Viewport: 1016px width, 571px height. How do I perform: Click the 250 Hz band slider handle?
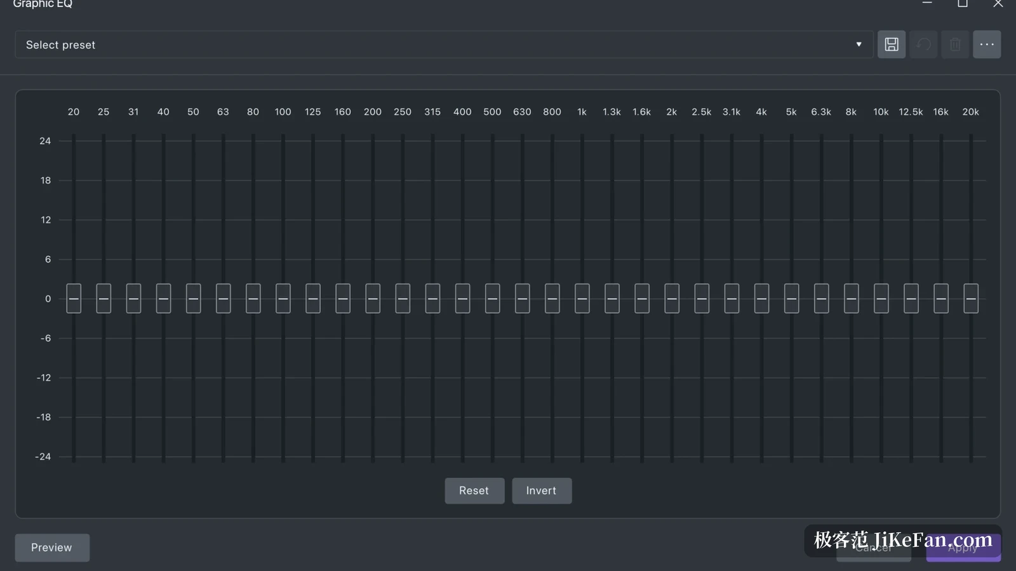403,298
